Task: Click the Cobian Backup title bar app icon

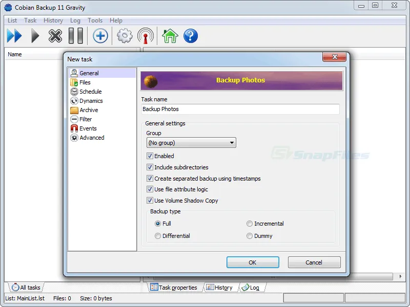Action: 8,7
